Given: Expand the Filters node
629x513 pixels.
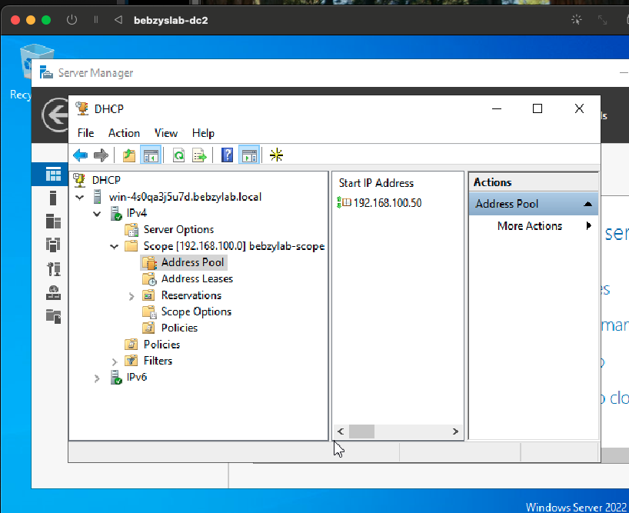Looking at the screenshot, I should pyautogui.click(x=115, y=361).
